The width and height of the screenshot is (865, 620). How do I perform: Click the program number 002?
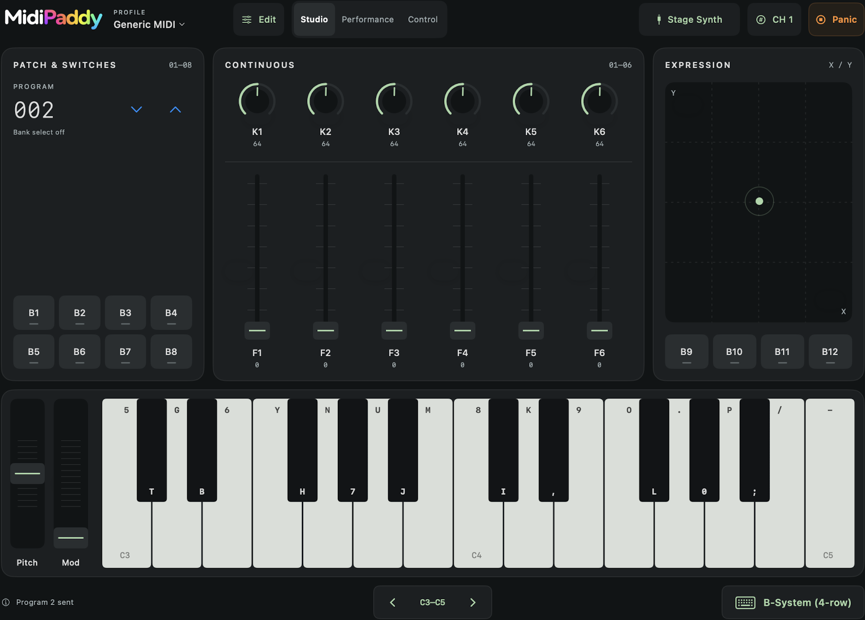tap(34, 110)
